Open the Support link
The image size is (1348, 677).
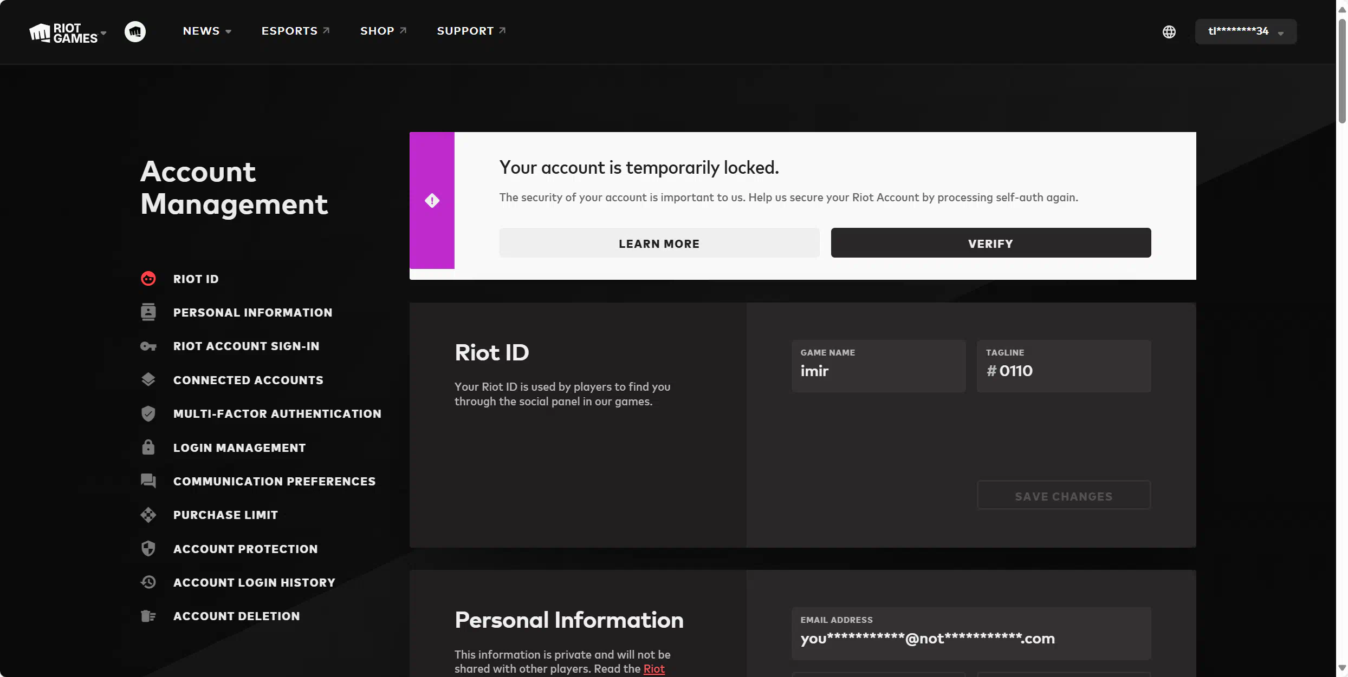(x=471, y=31)
